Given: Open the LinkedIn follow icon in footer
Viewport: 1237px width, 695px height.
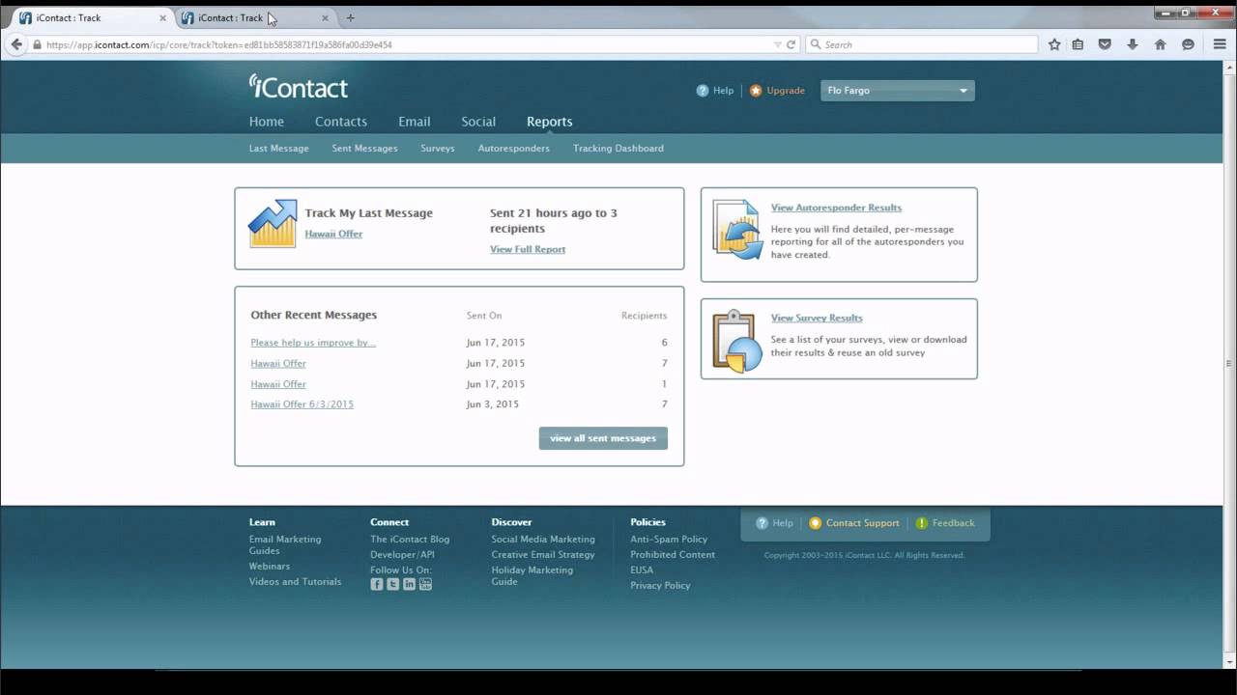Looking at the screenshot, I should (x=410, y=584).
